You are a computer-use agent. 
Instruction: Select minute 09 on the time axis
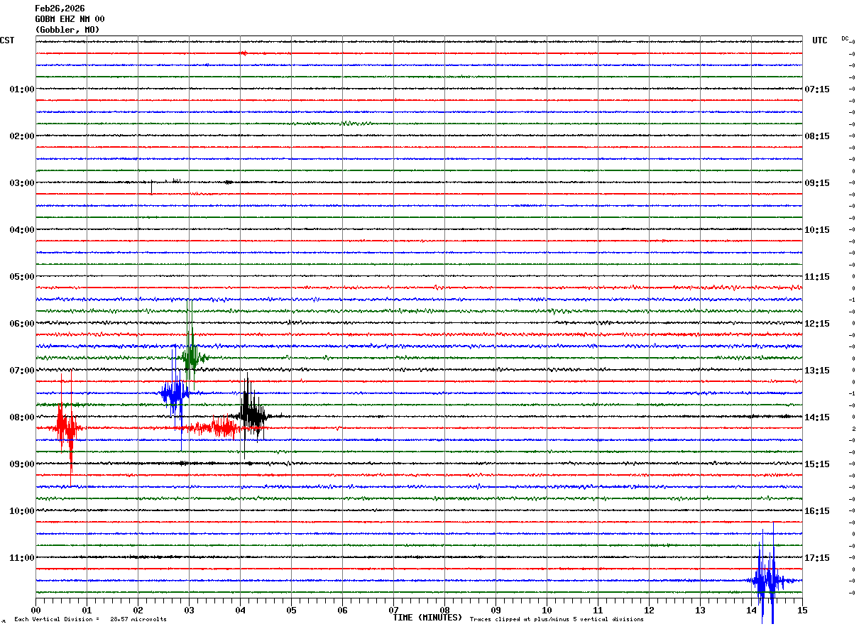click(x=496, y=611)
